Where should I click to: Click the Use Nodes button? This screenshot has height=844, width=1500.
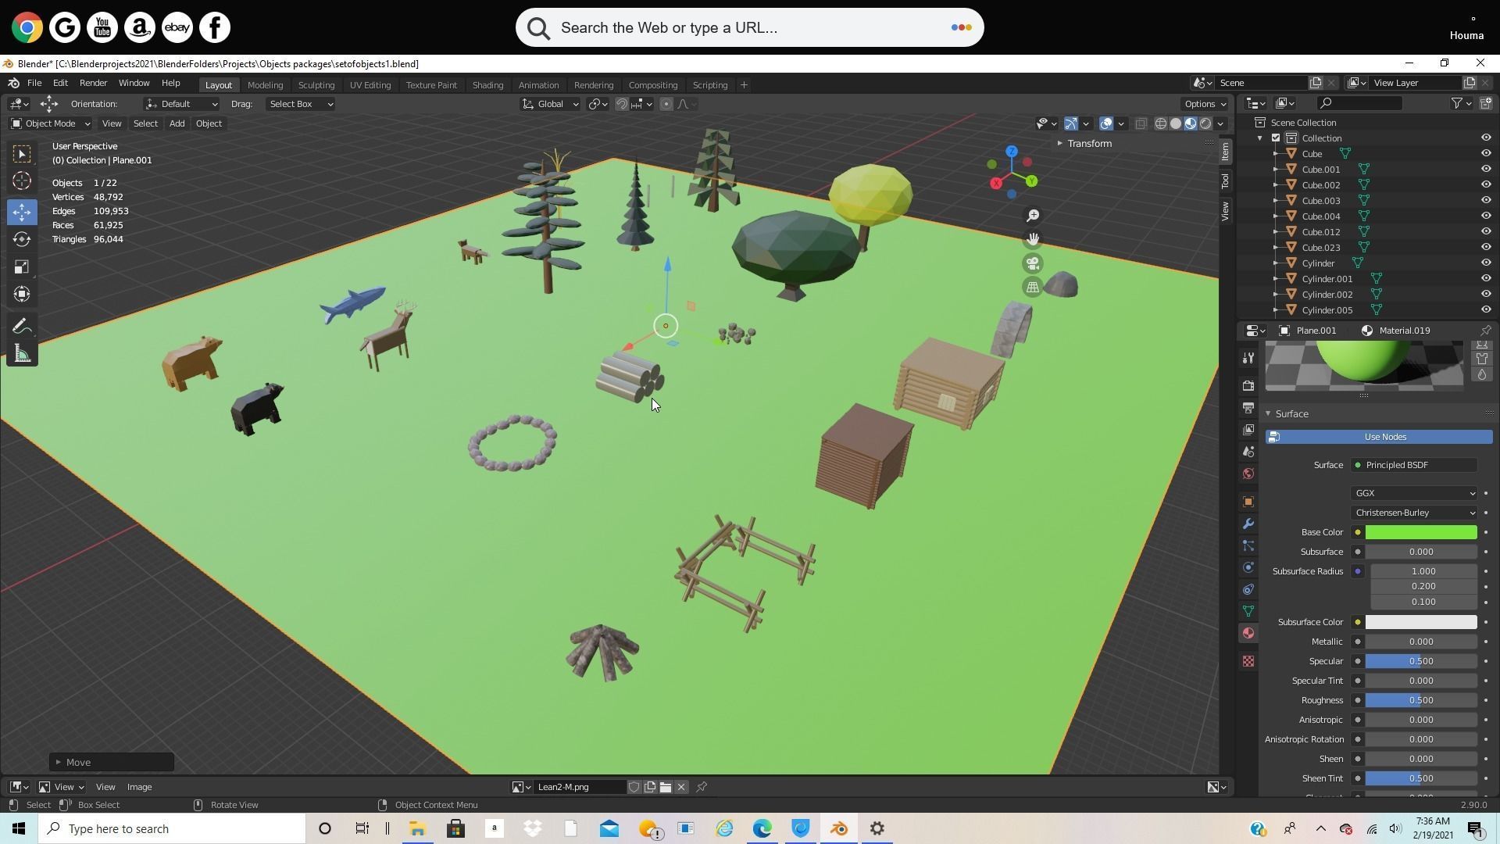pos(1380,436)
